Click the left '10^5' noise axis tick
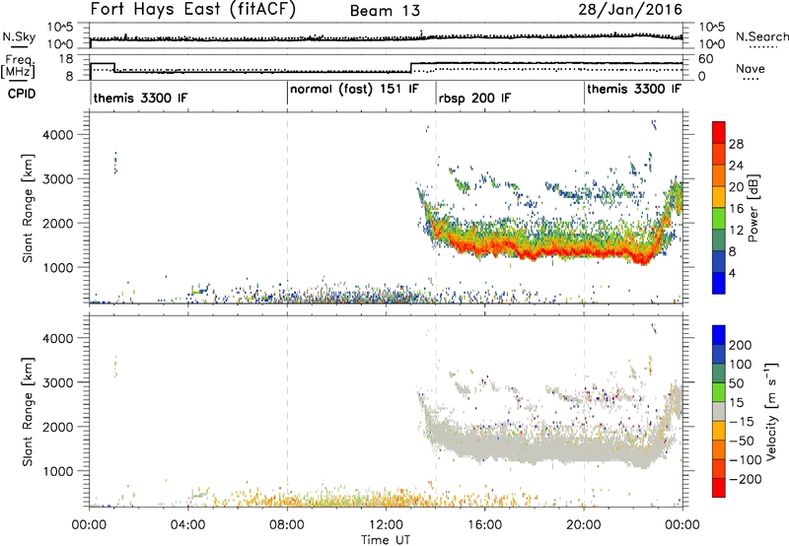 (x=60, y=27)
